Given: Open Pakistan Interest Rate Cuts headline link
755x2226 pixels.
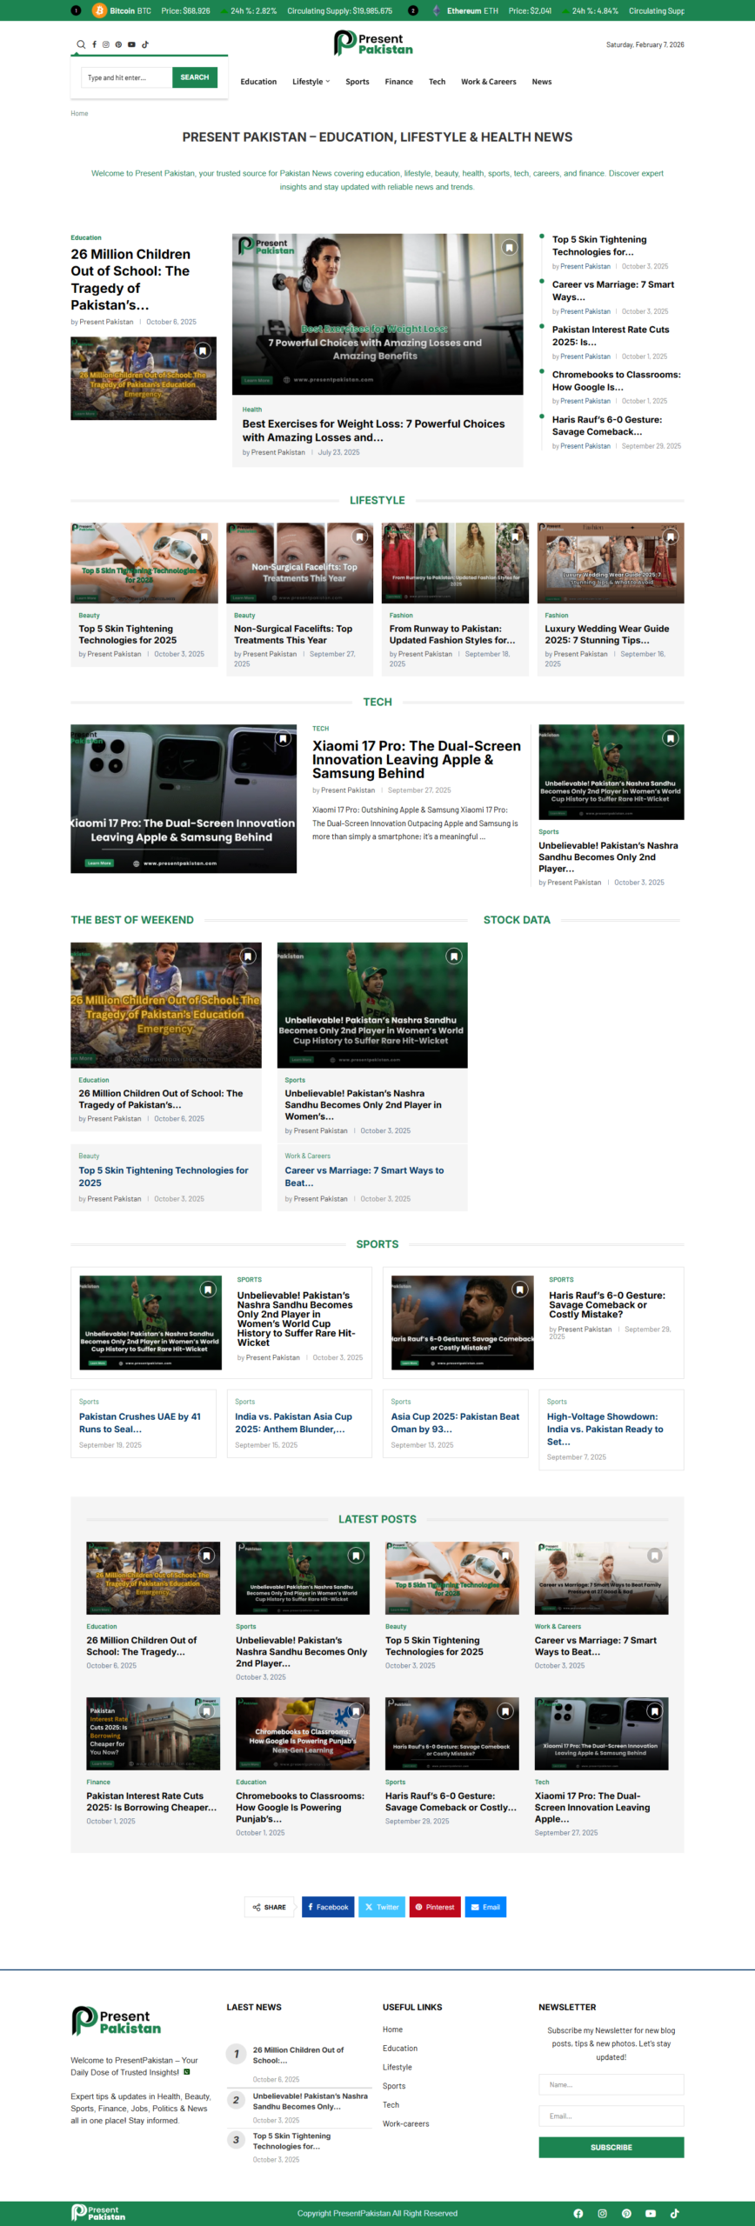Looking at the screenshot, I should [x=151, y=1801].
